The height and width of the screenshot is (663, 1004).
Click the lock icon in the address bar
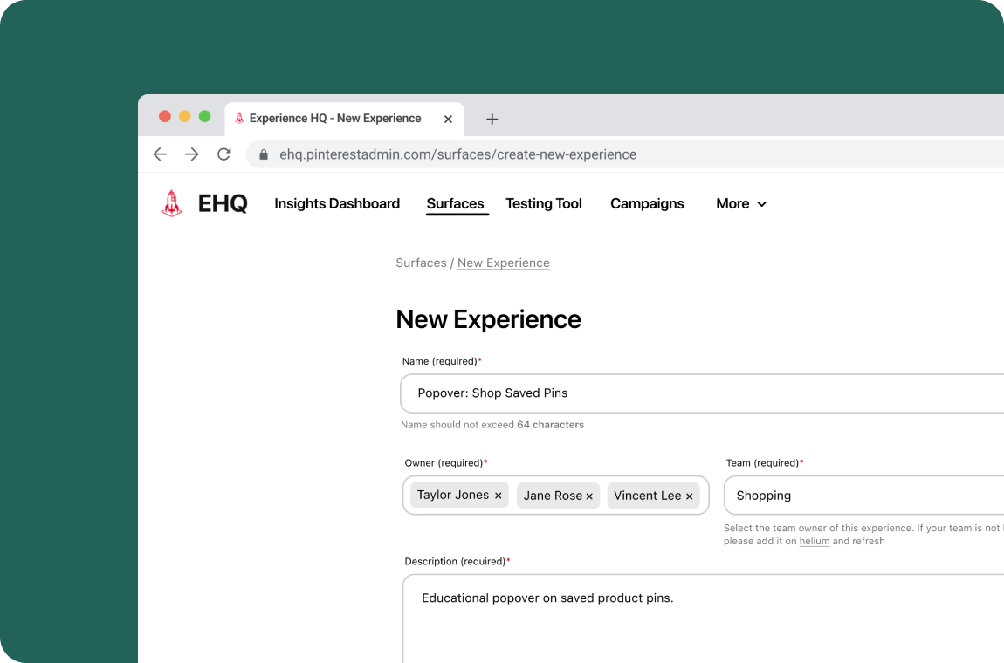[263, 154]
